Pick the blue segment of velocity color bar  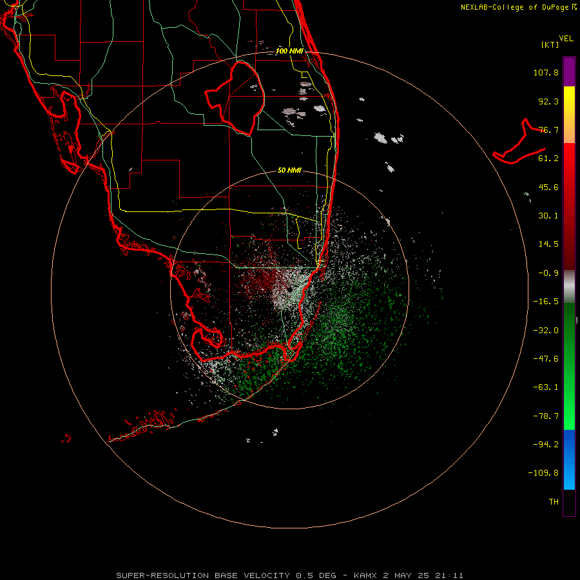coord(569,459)
